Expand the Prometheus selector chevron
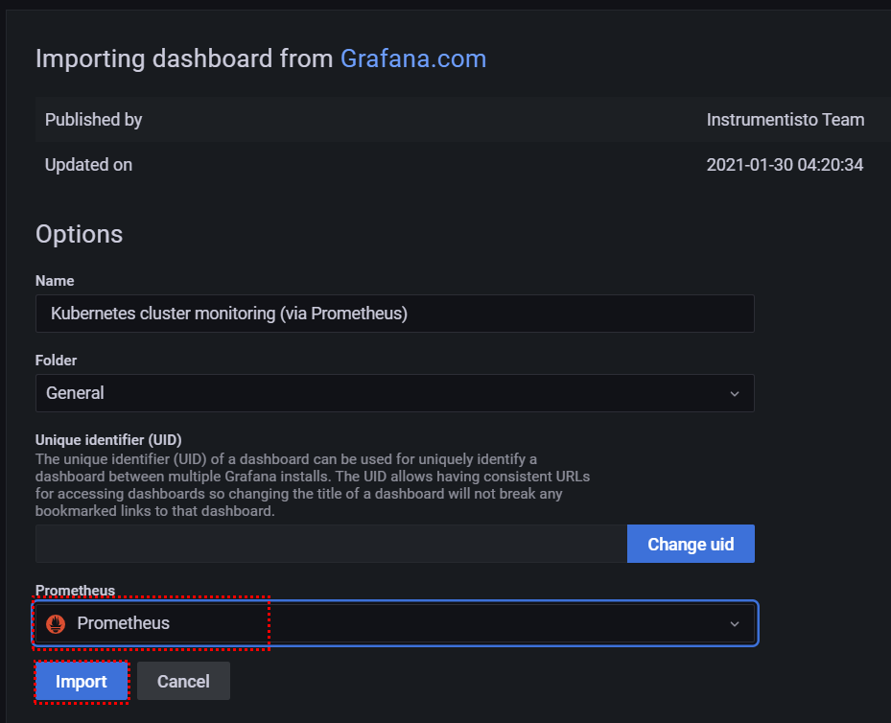Image resolution: width=891 pixels, height=723 pixels. click(734, 623)
